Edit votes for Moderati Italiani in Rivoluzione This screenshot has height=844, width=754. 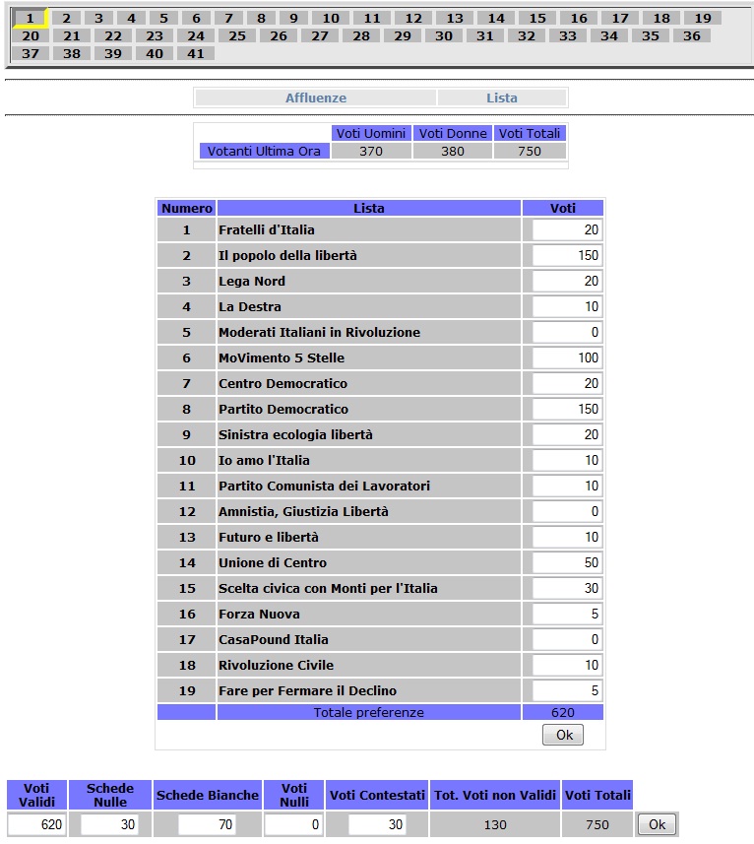[567, 332]
